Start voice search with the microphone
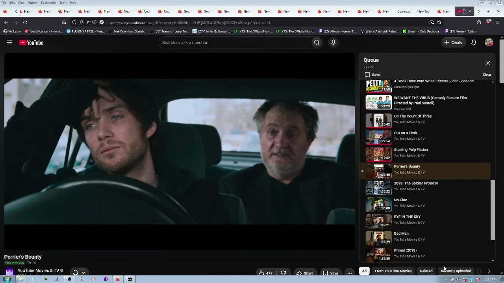The width and height of the screenshot is (504, 283). [333, 42]
